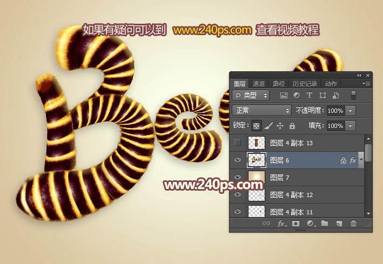Switch to the 通道 tab

[259, 84]
